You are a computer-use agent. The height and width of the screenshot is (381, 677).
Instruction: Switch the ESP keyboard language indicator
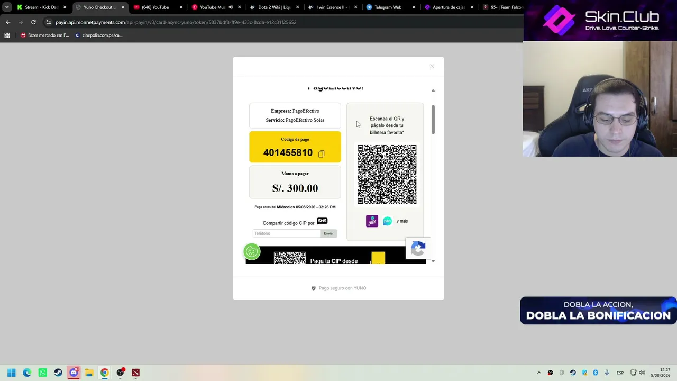pos(620,373)
